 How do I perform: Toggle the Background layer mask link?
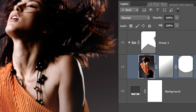[145, 91]
